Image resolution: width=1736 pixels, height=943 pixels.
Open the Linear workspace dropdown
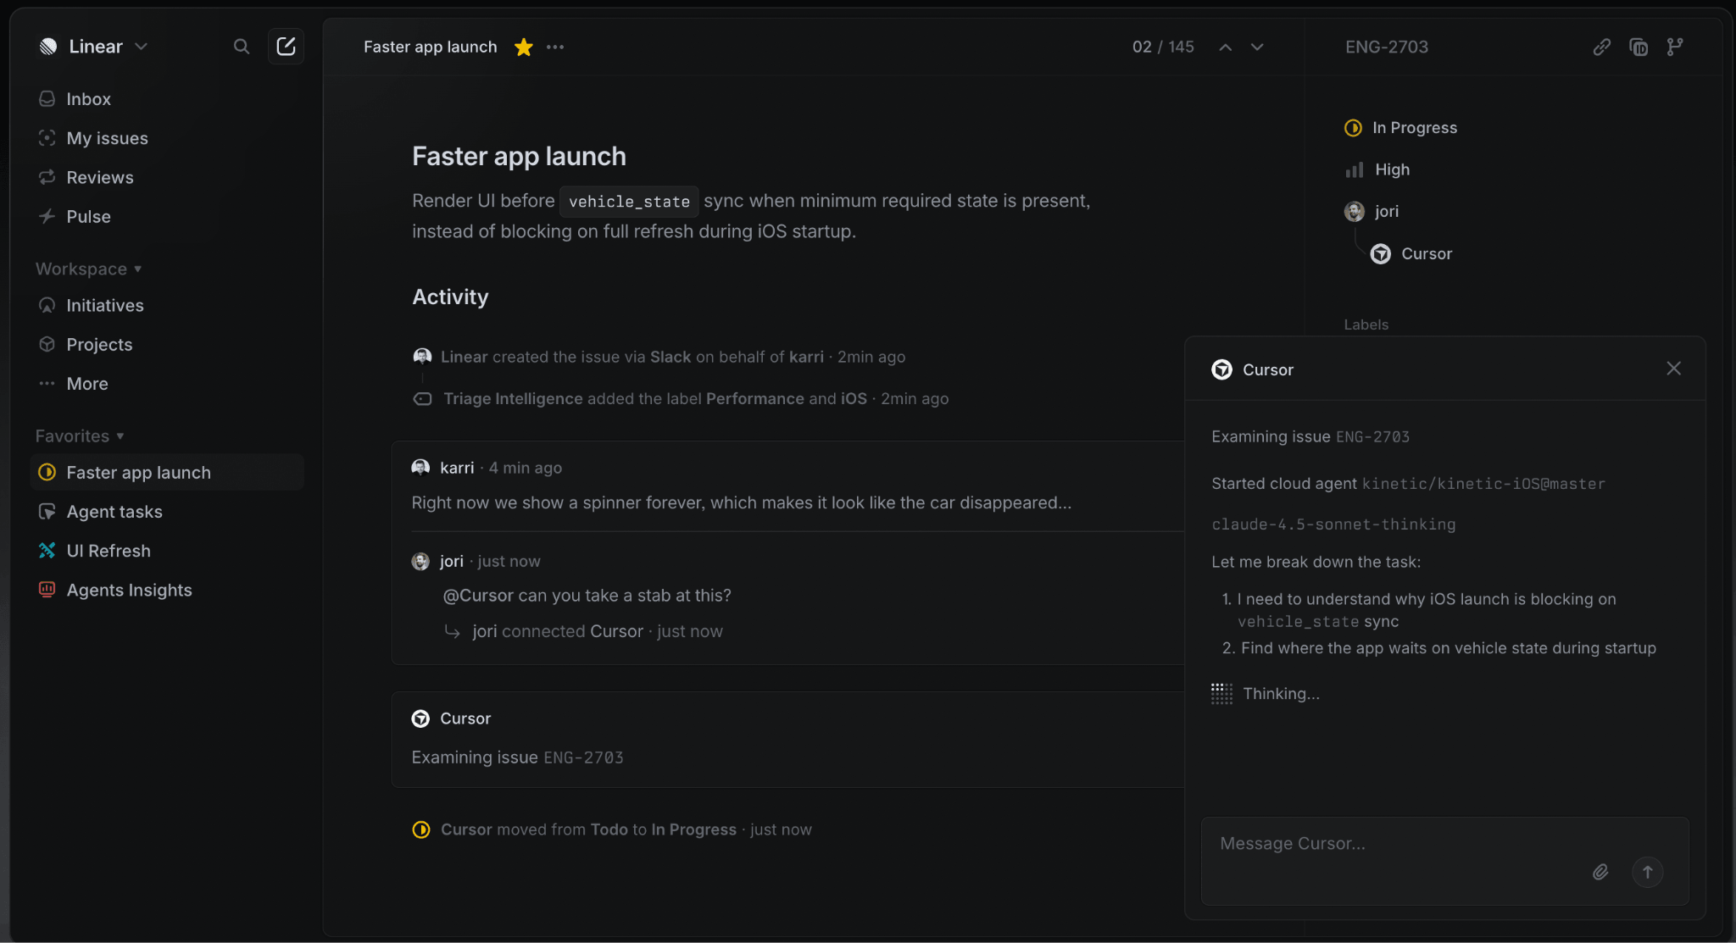pyautogui.click(x=94, y=47)
